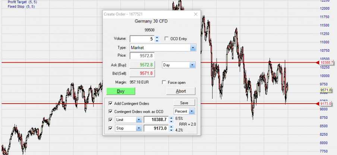337x155 pixels.
Task: Click the green Buy button
Action: point(120,91)
